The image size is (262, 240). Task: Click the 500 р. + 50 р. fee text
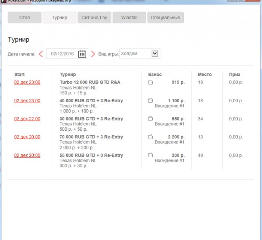73,129
